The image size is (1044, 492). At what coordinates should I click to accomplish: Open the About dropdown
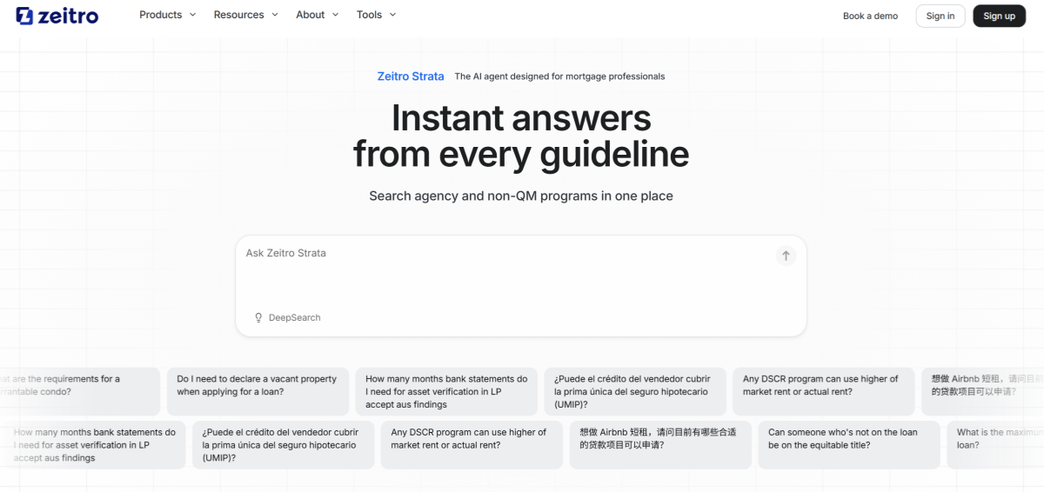pyautogui.click(x=318, y=15)
